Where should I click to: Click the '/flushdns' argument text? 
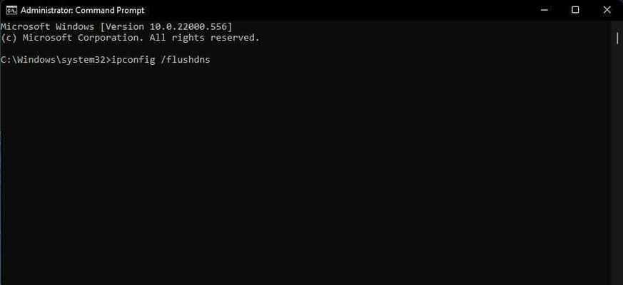tap(186, 60)
